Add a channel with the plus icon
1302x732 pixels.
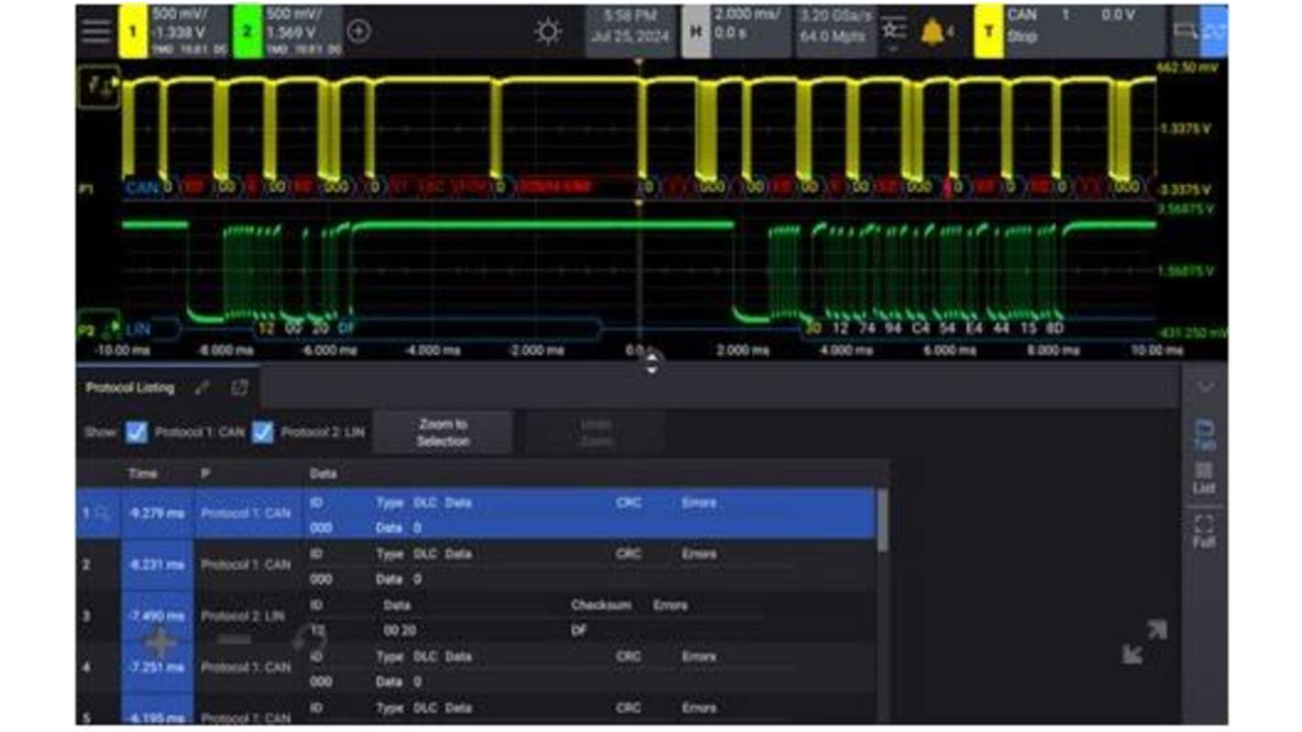(x=359, y=31)
